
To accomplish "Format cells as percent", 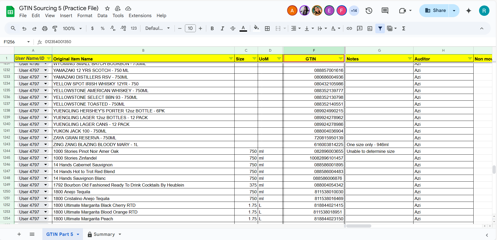I will tap(102, 29).
